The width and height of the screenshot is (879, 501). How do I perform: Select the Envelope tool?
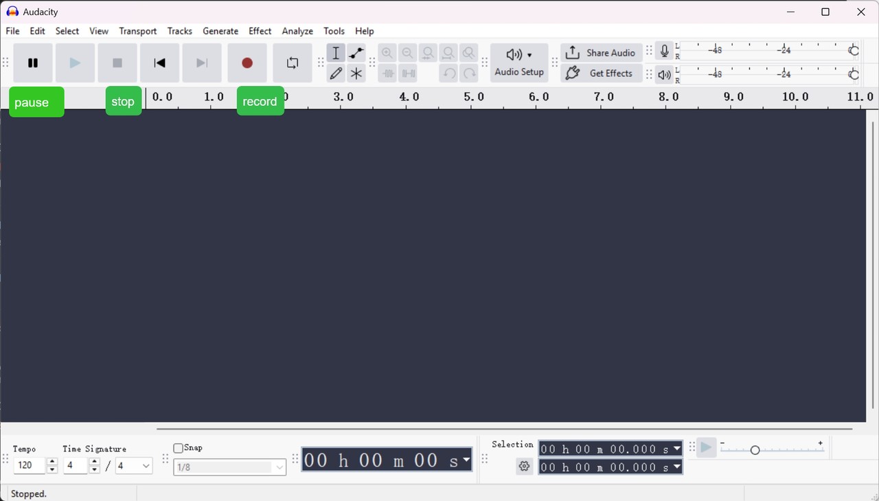[356, 52]
